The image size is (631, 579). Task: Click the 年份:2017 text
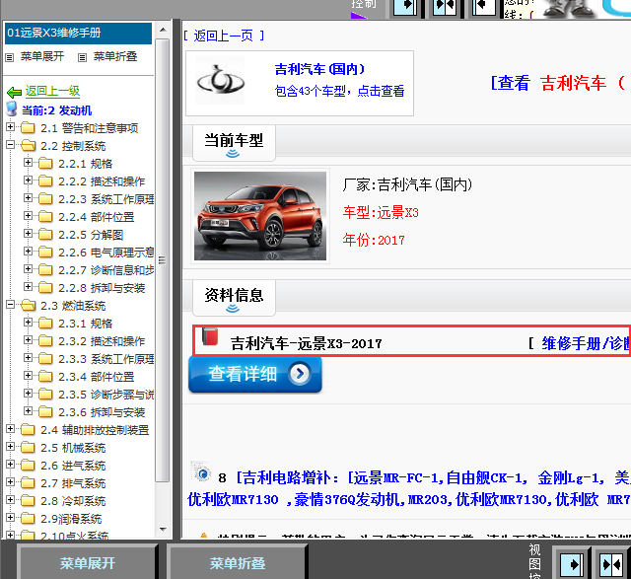374,240
